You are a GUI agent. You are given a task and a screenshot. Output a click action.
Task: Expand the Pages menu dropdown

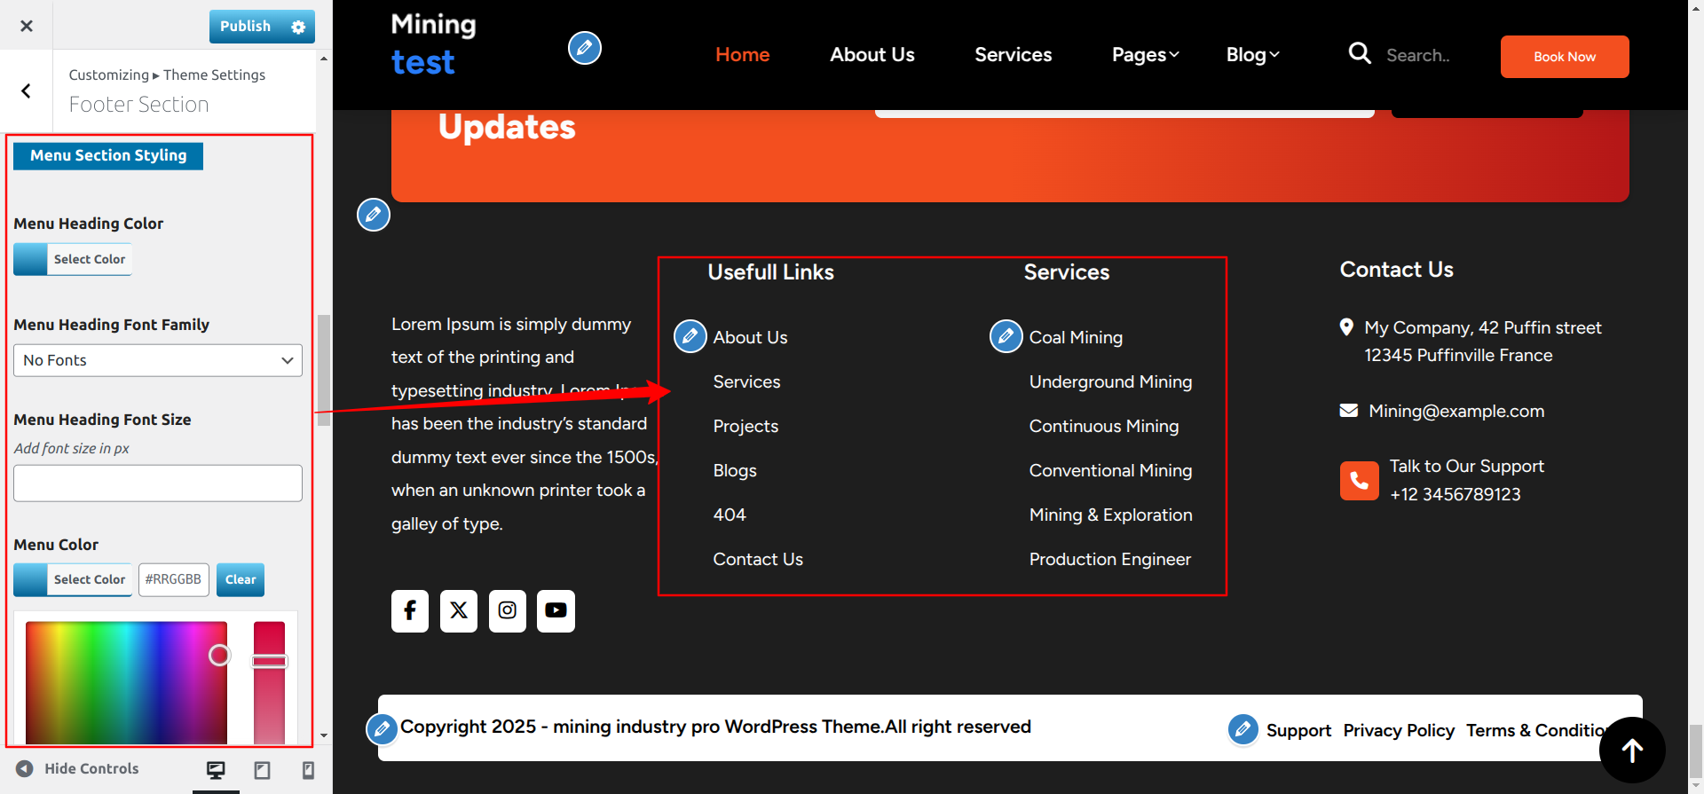pos(1145,55)
